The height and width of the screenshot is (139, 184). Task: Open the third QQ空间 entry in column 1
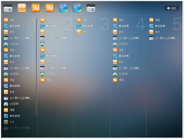point(11,104)
